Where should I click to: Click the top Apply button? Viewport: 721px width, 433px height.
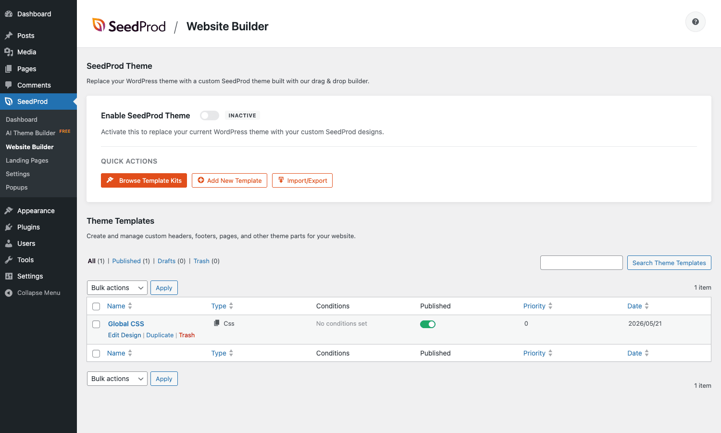coord(164,288)
